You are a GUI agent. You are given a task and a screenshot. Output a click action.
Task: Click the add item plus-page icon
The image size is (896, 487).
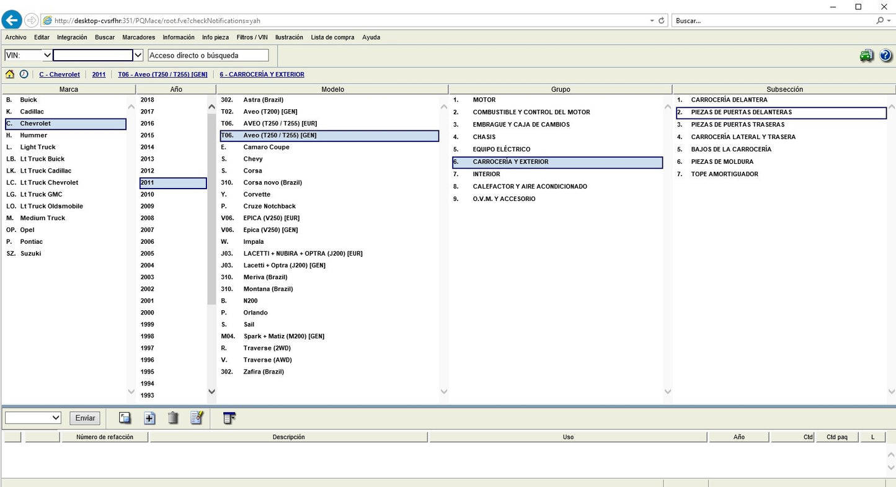click(149, 418)
